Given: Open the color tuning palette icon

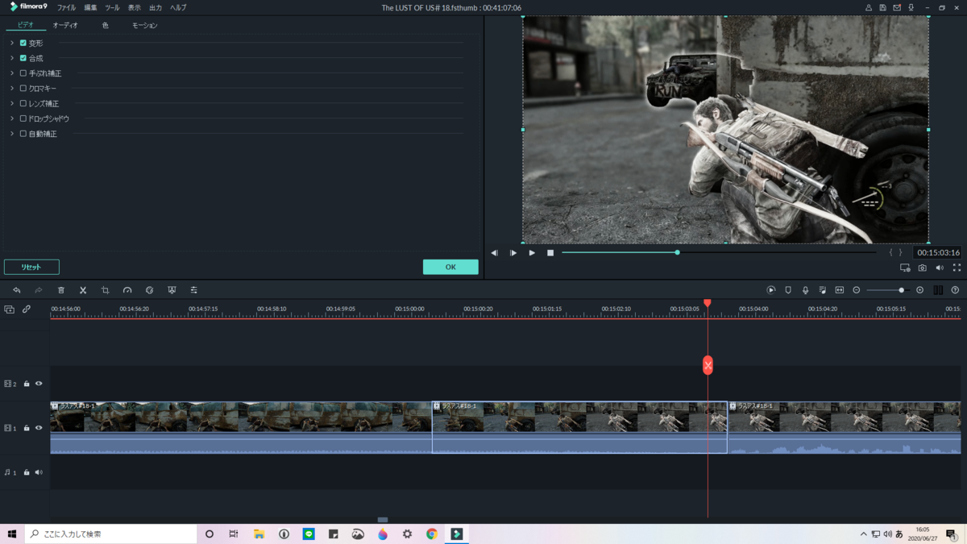Looking at the screenshot, I should point(149,290).
